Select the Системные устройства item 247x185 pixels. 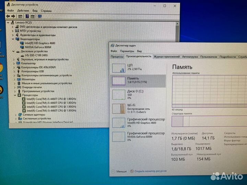tap(37, 119)
